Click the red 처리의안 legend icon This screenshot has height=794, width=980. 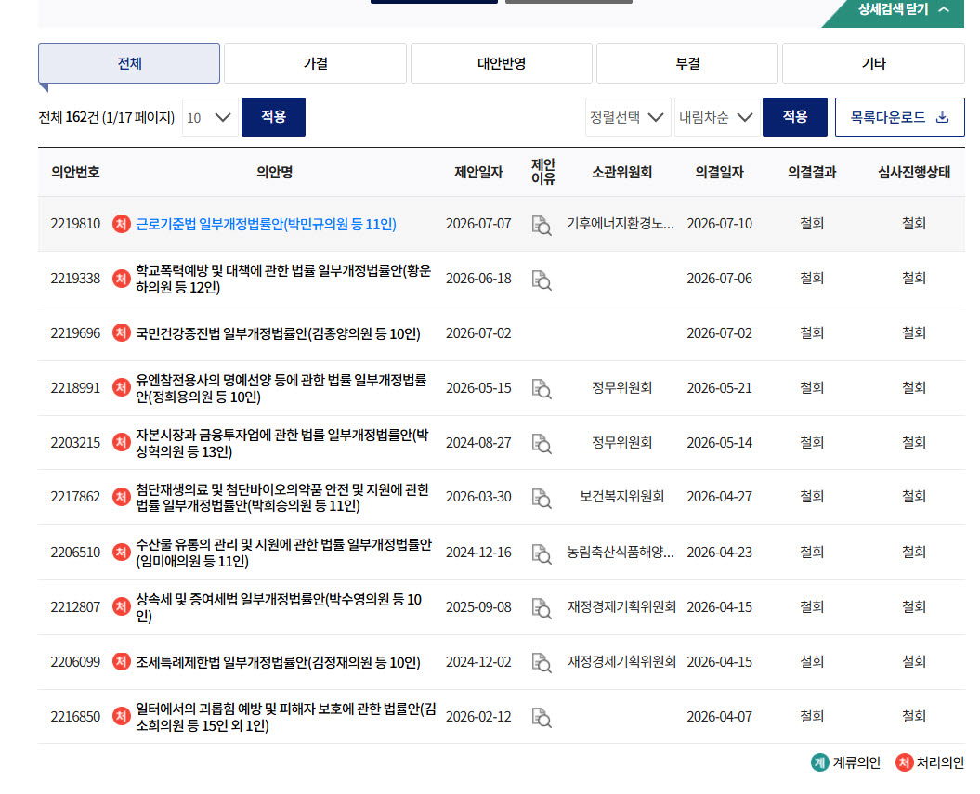(904, 762)
